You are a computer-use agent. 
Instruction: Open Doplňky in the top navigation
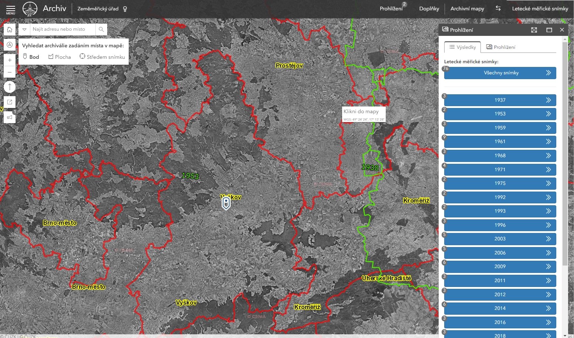click(429, 9)
